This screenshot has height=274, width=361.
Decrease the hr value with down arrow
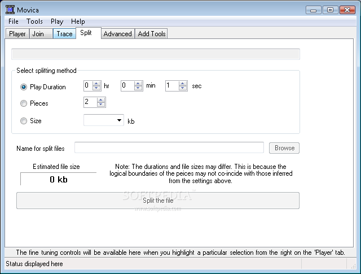96,88
